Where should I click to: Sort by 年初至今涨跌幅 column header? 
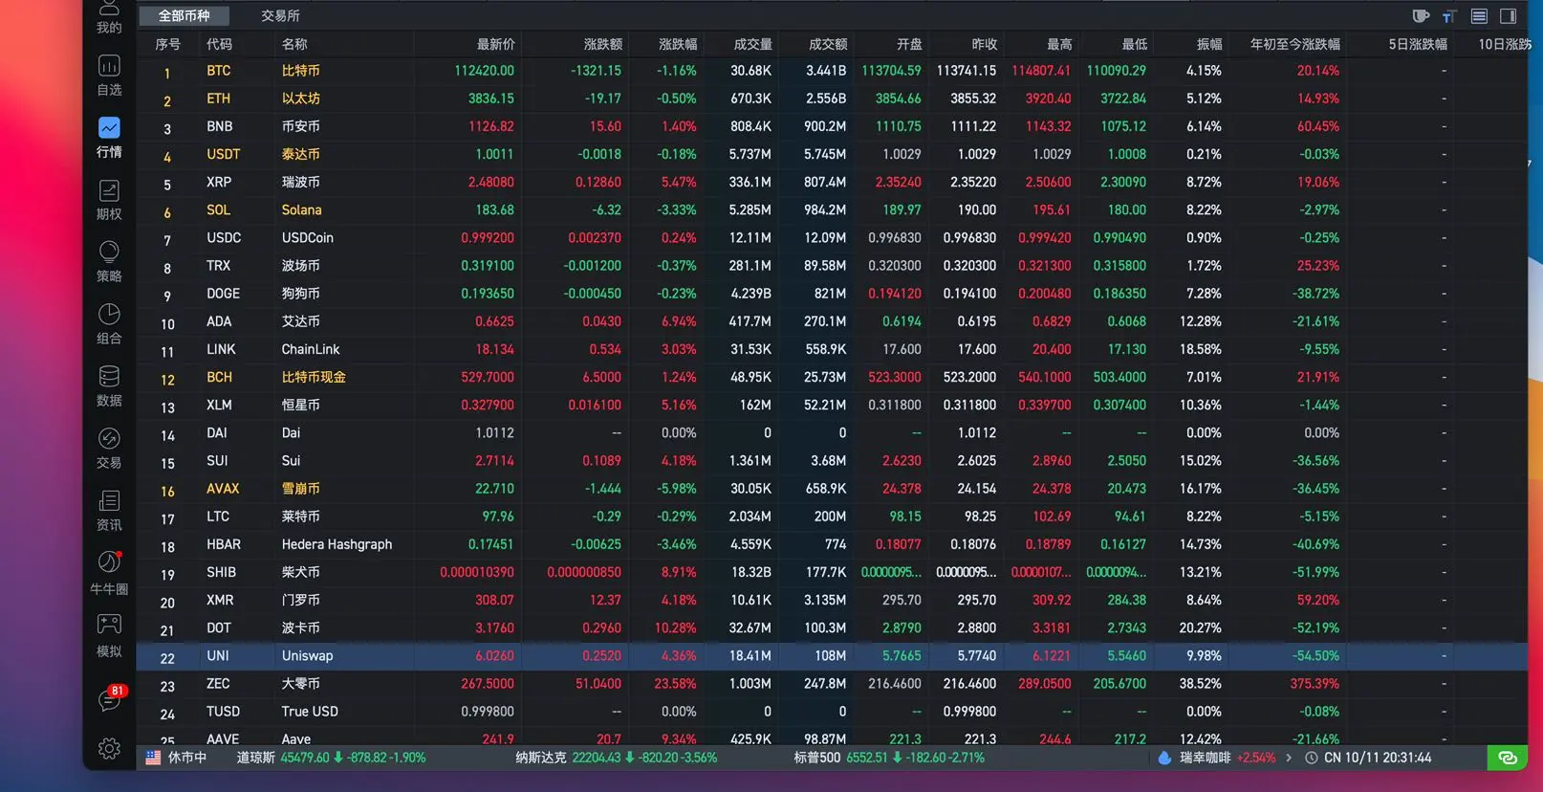(1295, 44)
